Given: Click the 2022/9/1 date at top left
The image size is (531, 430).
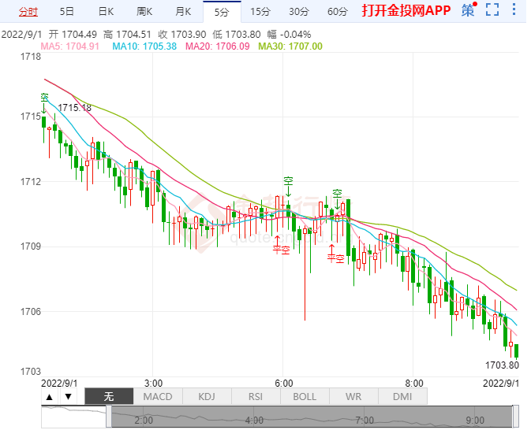Looking at the screenshot, I should coord(21,35).
